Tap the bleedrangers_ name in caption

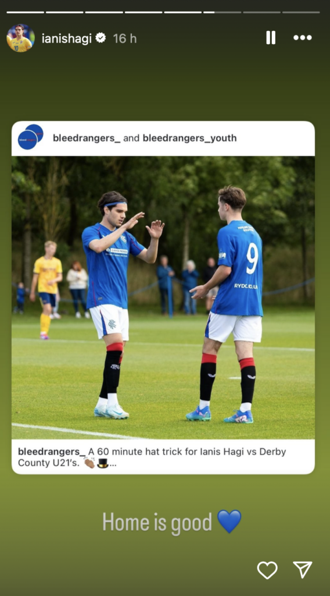coord(52,452)
